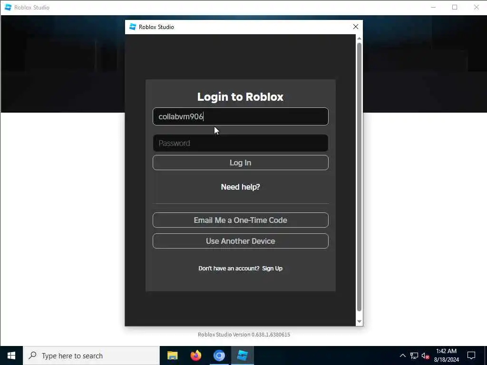The height and width of the screenshot is (365, 487).
Task: Open the clock showing 1:42 AM
Action: pos(446,355)
